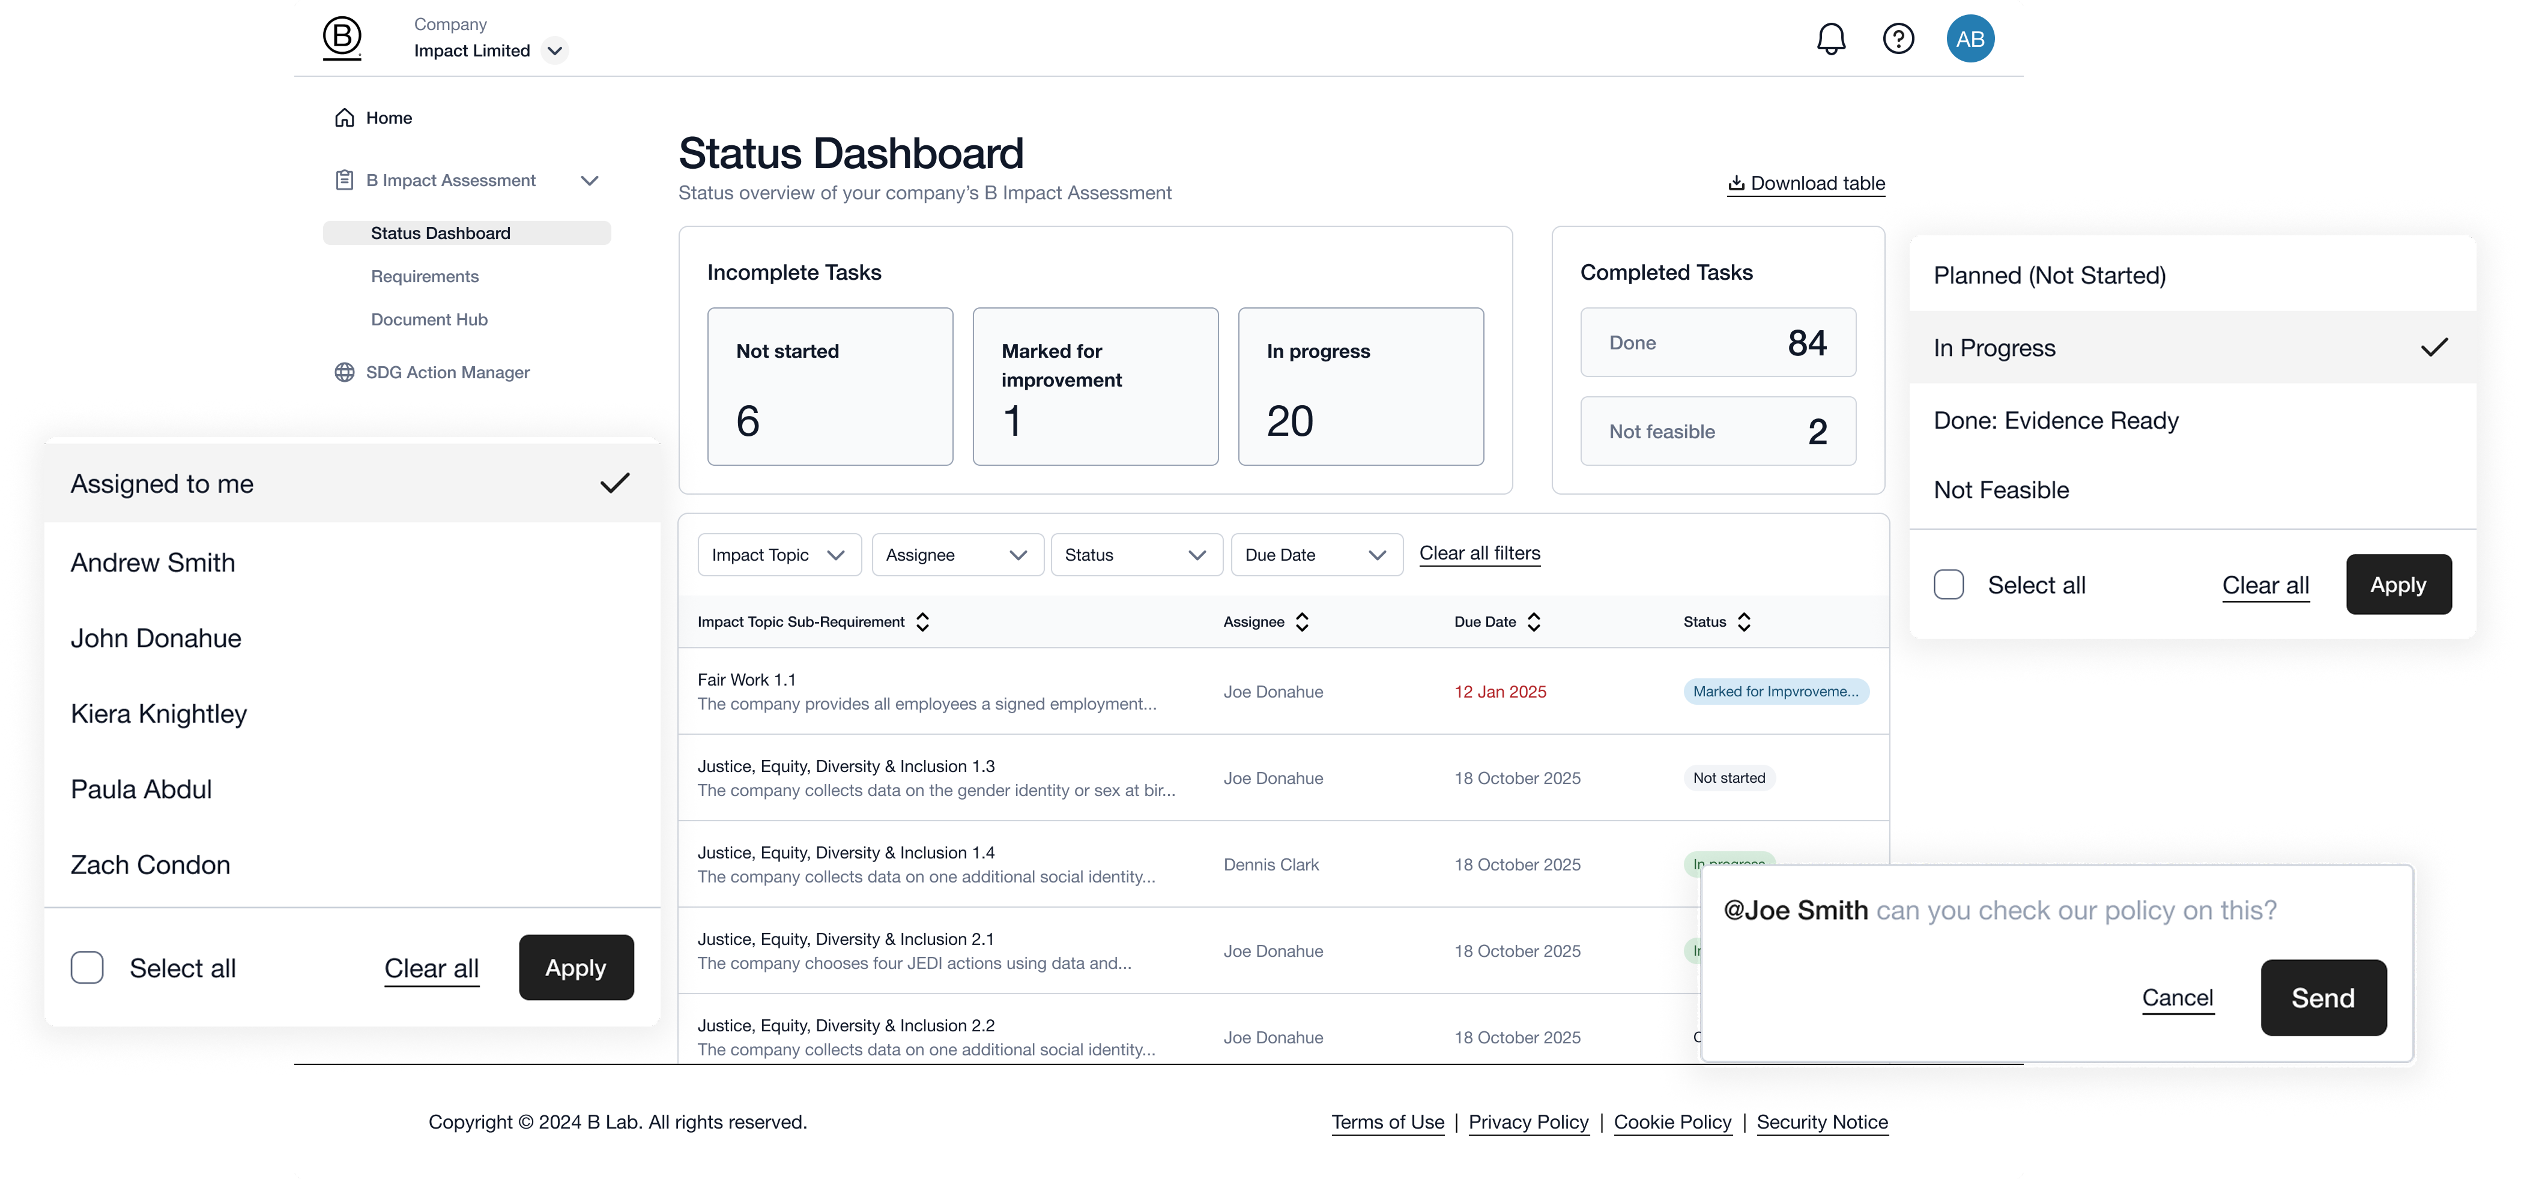Image resolution: width=2521 pixels, height=1179 pixels.
Task: Click Clear all filters link
Action: click(x=1478, y=553)
